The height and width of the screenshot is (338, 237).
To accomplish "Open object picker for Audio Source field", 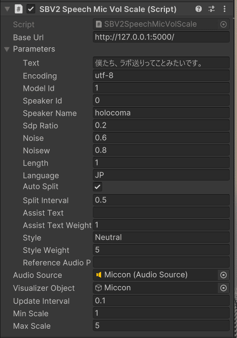I will click(x=224, y=275).
